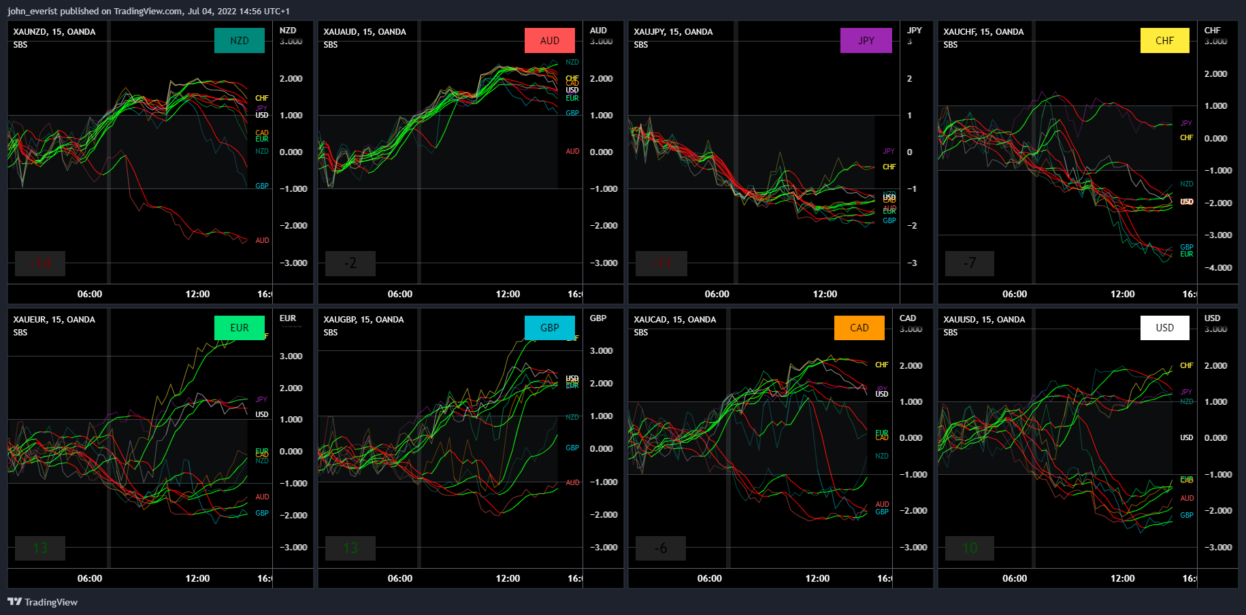This screenshot has height=615, width=1246.
Task: Click the 3.000 price level on the GBP axis
Action: point(602,351)
